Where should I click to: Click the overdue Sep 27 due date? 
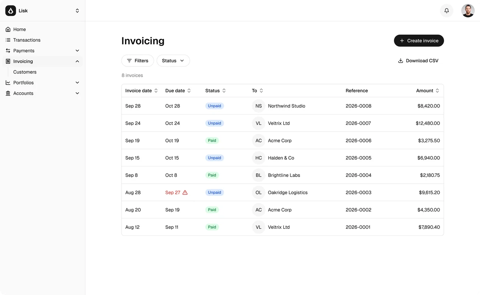coord(173,193)
